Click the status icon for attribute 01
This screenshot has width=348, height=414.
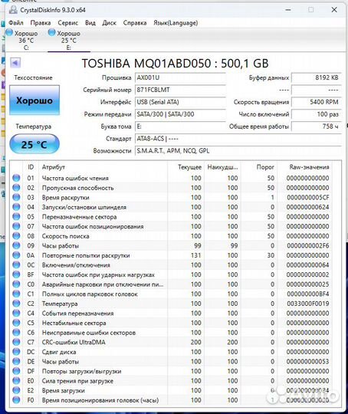click(x=16, y=178)
